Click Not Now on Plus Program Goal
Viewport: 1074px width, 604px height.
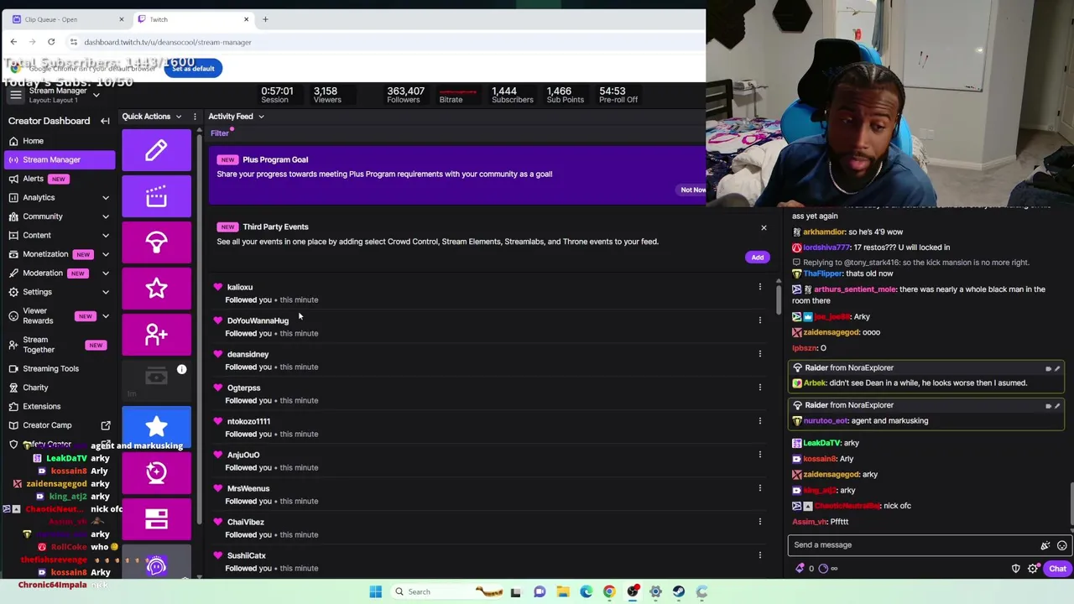click(693, 190)
